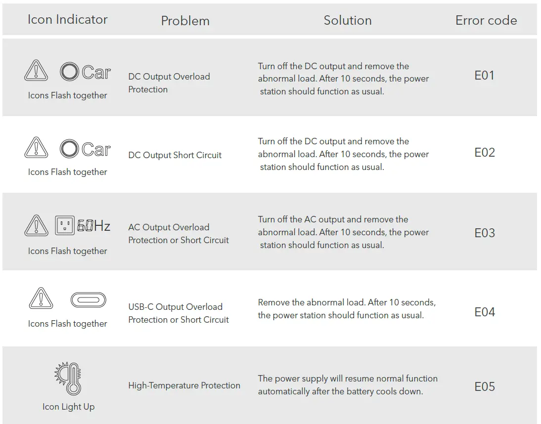Image resolution: width=541 pixels, height=424 pixels.
Task: Click the high-temperature thermometer icon
Action: [69, 379]
